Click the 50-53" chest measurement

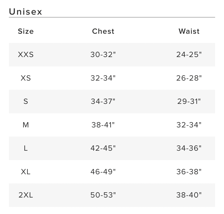coord(103,195)
